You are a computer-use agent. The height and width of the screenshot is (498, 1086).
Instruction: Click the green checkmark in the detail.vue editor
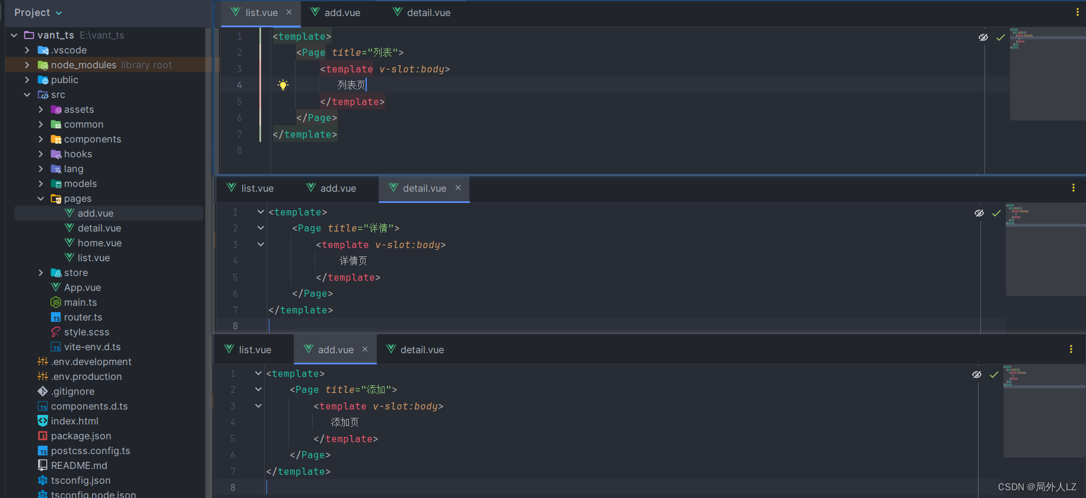coord(996,213)
